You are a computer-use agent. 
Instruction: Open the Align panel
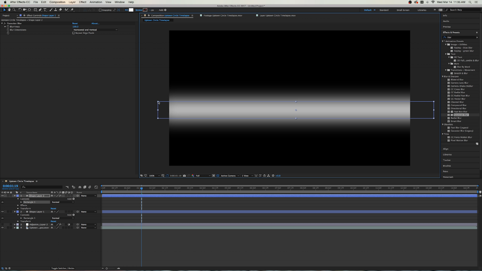[x=445, y=149]
